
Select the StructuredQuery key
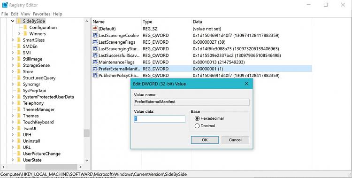coord(39,78)
